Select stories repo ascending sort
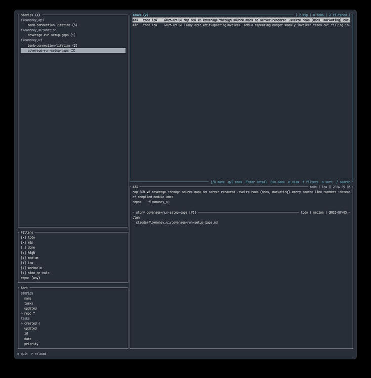 [28, 313]
